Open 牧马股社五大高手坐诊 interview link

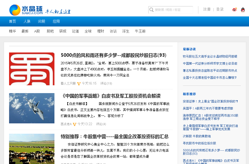coord(210,57)
